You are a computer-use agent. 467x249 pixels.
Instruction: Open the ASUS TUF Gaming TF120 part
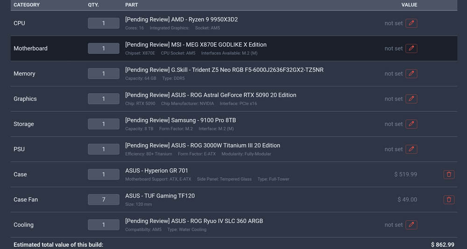(x=160, y=196)
